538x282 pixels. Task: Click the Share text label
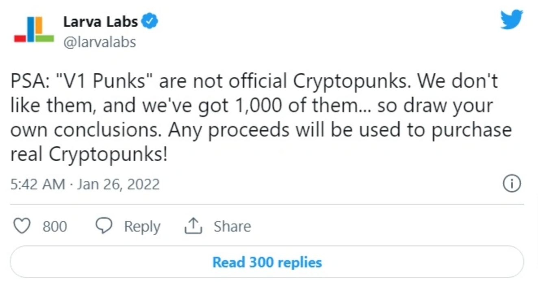tap(232, 226)
